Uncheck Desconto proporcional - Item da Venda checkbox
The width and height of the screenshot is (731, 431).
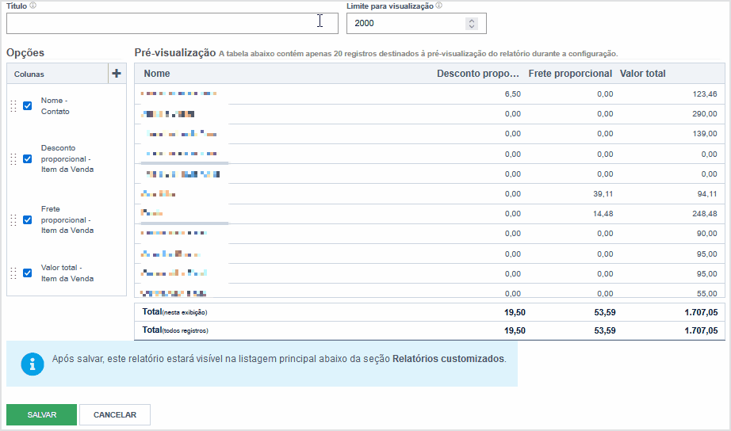(28, 159)
